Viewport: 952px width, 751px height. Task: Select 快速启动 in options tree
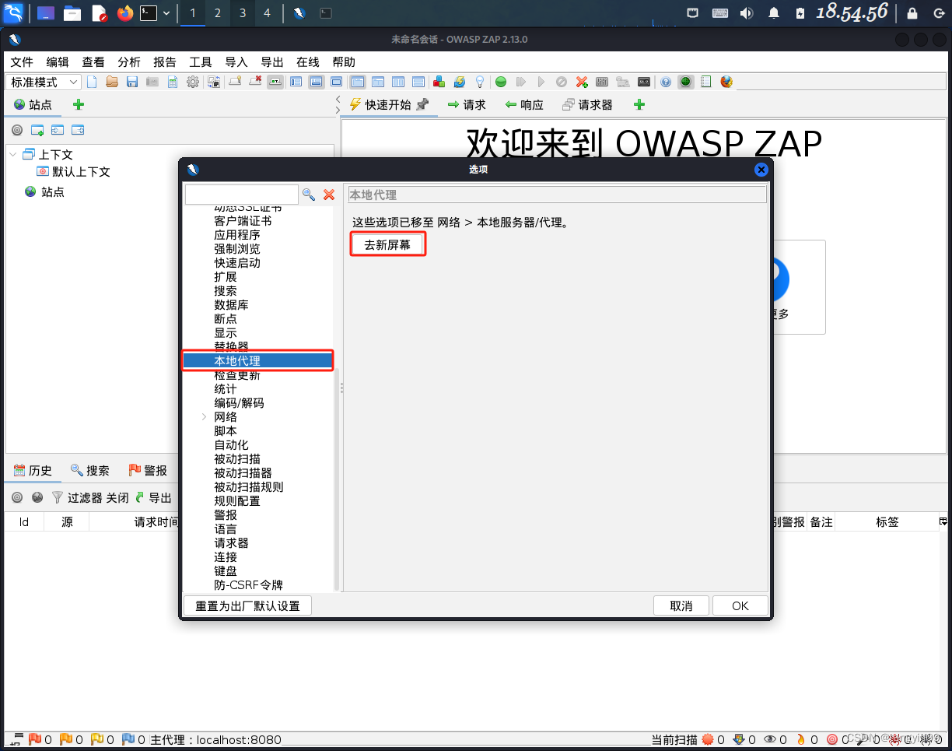(x=237, y=263)
